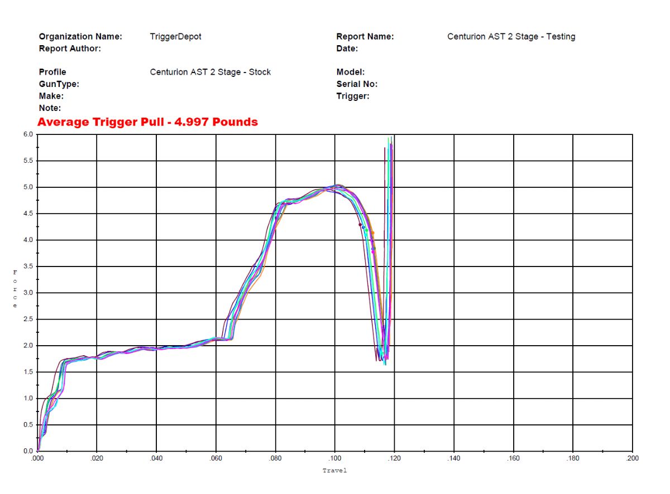Click the vertical 'Force' y-axis title
The image size is (670, 494).
pos(16,289)
